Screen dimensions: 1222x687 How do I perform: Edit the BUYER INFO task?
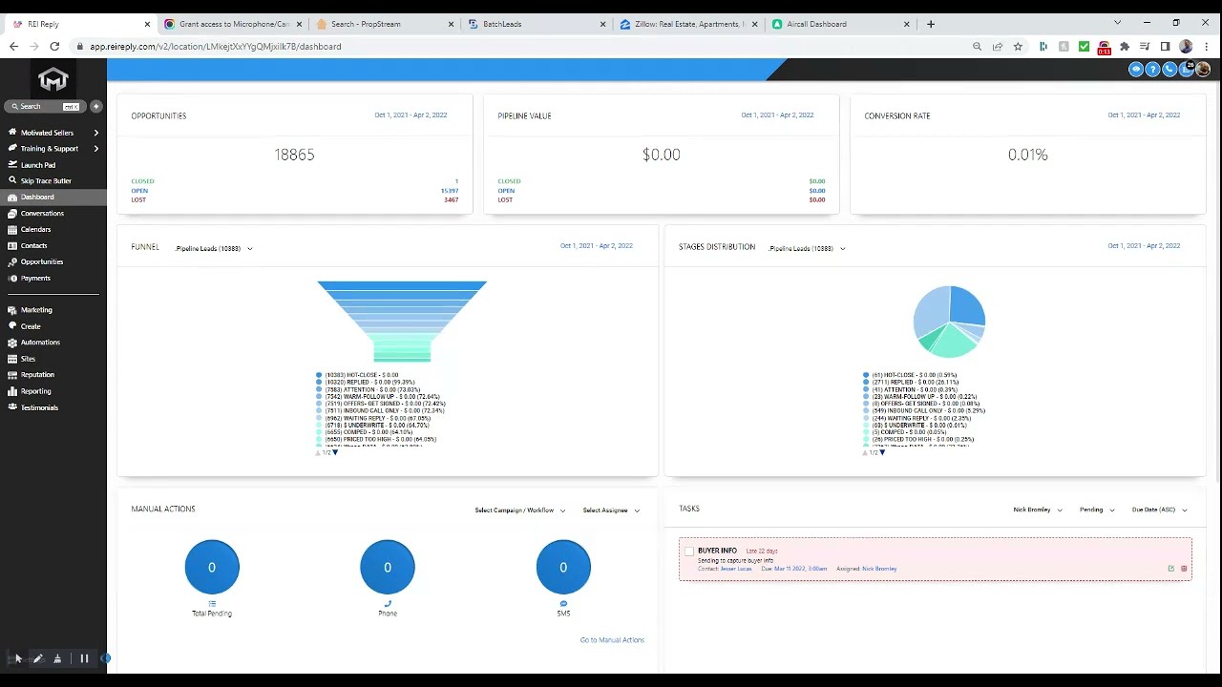[1170, 569]
